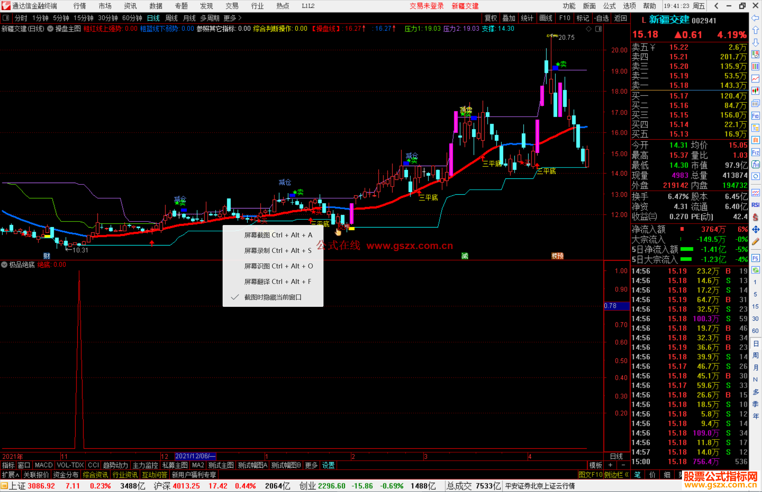Switch to 周线 weekly period tab
Screen dimensions: 762x492
[x=171, y=18]
